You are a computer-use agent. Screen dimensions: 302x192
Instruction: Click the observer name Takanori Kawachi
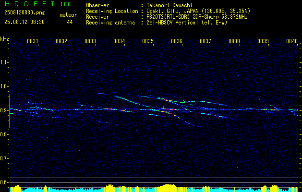click(169, 5)
